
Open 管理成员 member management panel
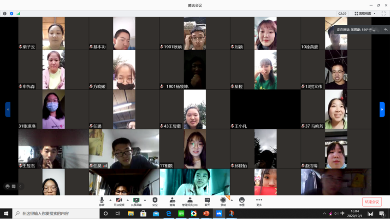[190, 201]
